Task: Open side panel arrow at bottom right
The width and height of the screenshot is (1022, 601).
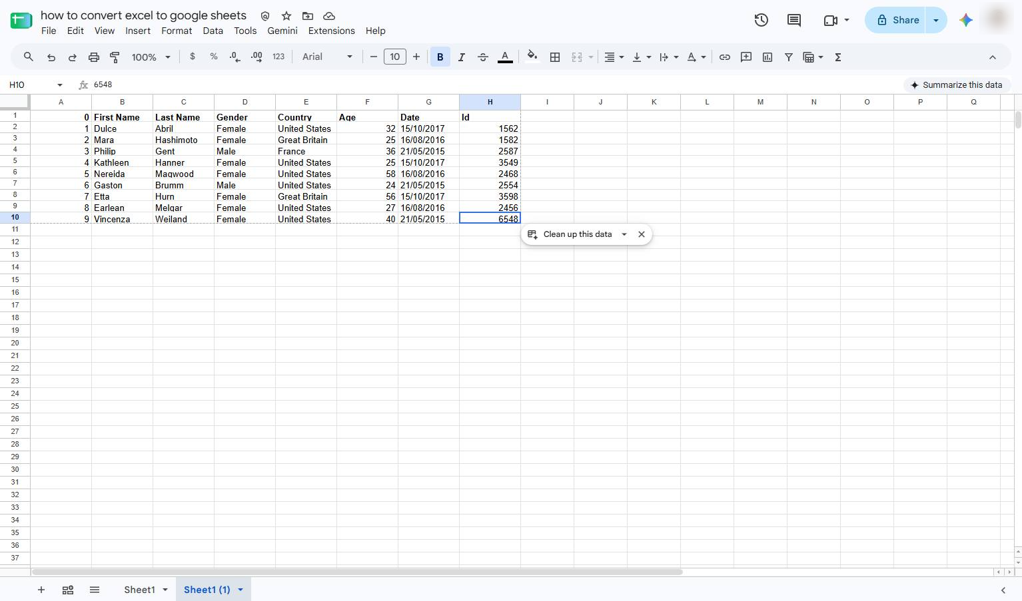Action: point(1003,590)
